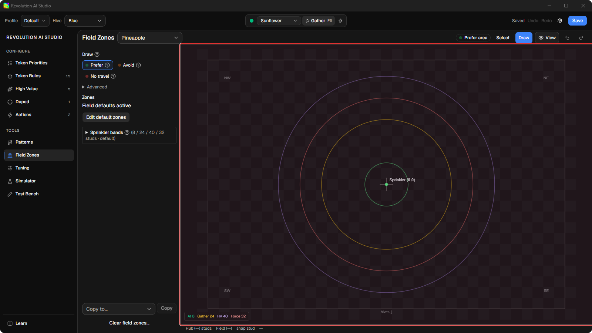Click help icon next to No travel

click(x=113, y=76)
